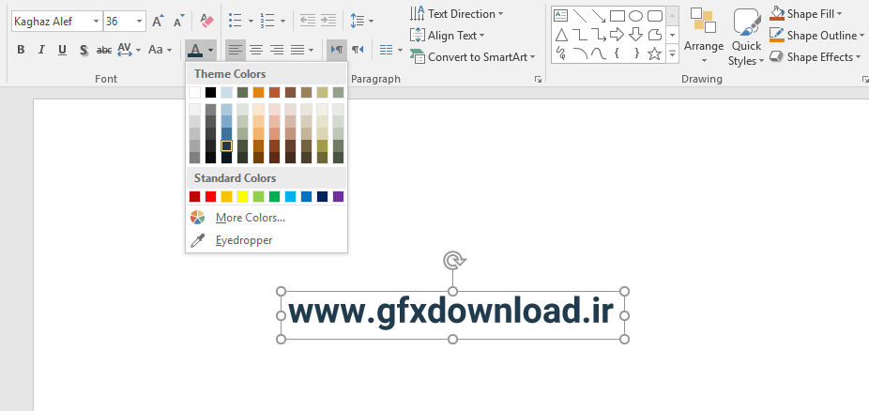Choose More Colors from the color menu
869x411 pixels.
pos(250,218)
